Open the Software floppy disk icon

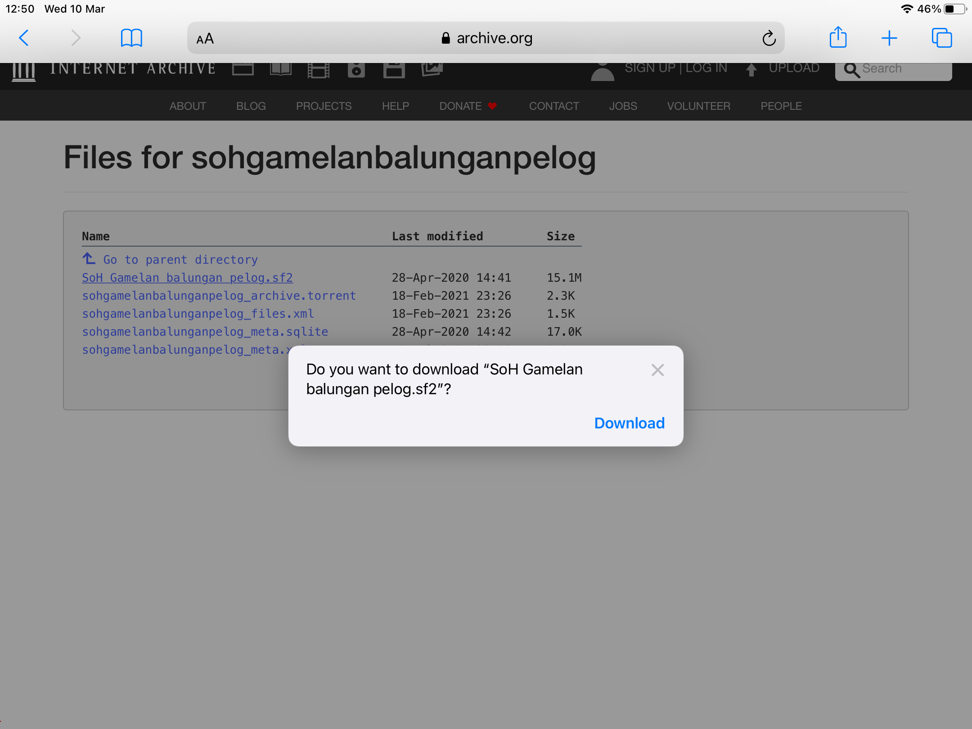394,70
